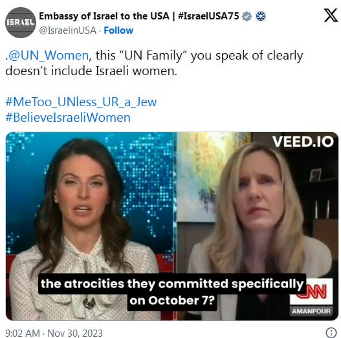Click the #IsraelUSA75 text in display name
Screen dimensions: 341x338
coord(208,16)
